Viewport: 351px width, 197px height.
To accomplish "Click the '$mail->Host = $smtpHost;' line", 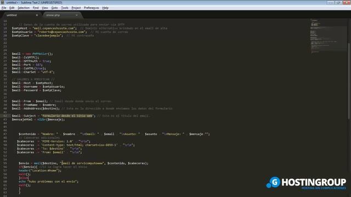I will (32, 83).
